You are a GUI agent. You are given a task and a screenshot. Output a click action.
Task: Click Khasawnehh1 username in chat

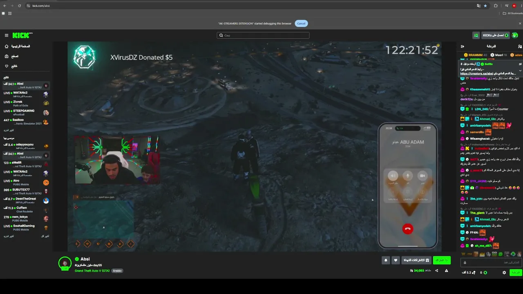pos(479,89)
